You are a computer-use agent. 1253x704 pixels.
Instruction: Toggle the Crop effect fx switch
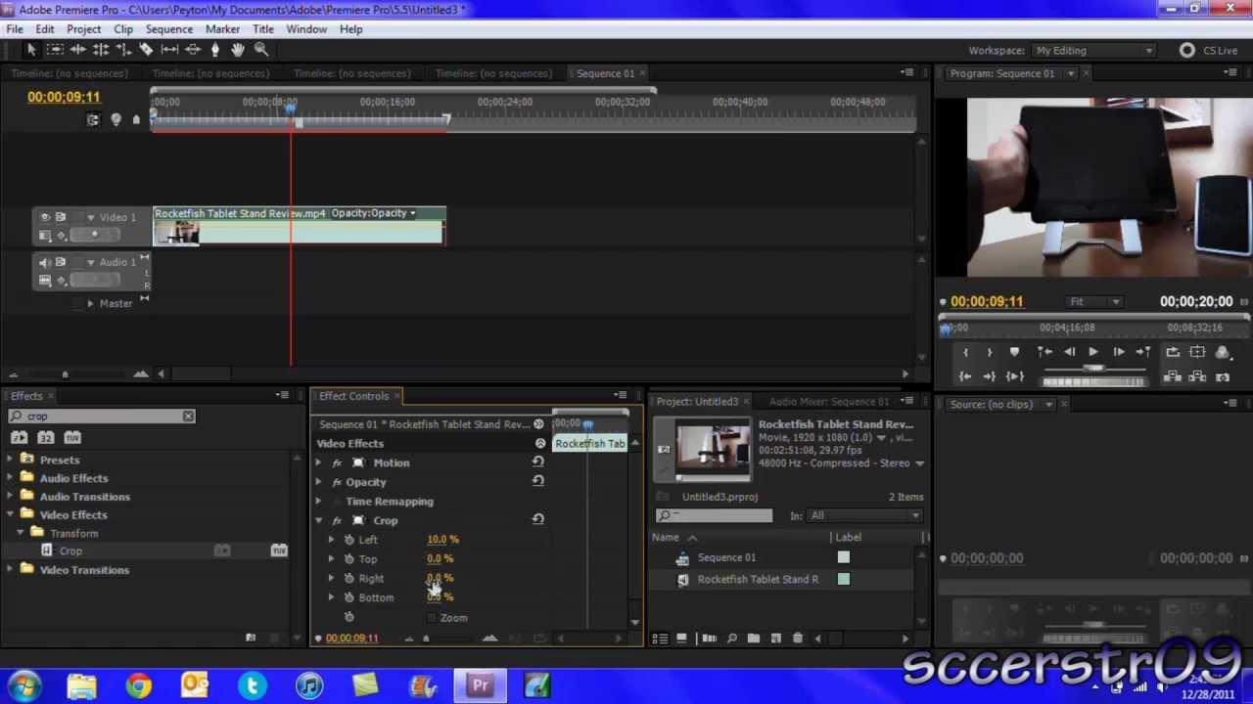tap(337, 521)
